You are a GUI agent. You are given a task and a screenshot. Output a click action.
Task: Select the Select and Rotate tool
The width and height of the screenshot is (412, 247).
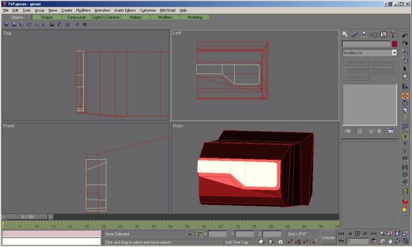(x=405, y=103)
